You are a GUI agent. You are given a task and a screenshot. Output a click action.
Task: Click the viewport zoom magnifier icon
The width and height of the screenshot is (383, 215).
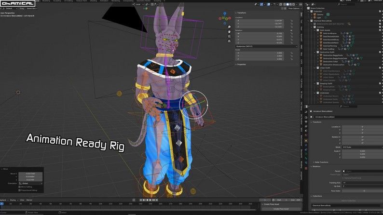click(x=229, y=27)
